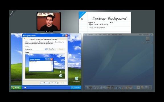Open the Settings tab
The width and height of the screenshot is (164, 102).
pos(54,39)
